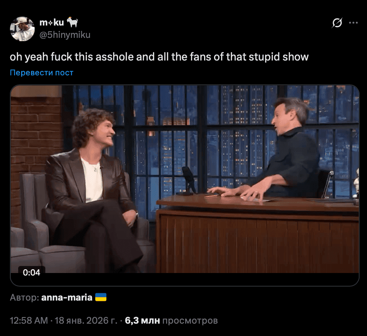
Task: Click the просмотров views label
Action: click(190, 321)
